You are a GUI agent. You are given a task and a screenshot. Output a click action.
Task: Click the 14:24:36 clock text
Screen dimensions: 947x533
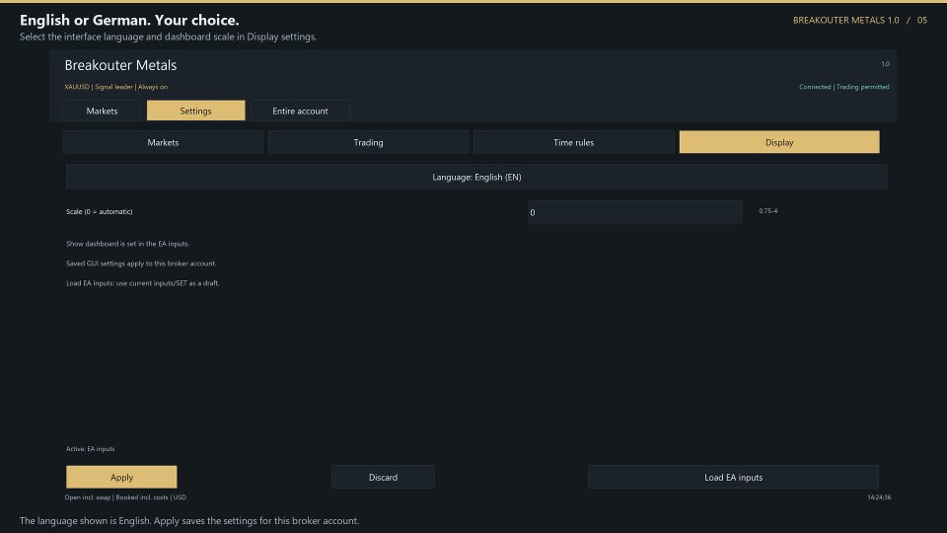[x=879, y=497]
